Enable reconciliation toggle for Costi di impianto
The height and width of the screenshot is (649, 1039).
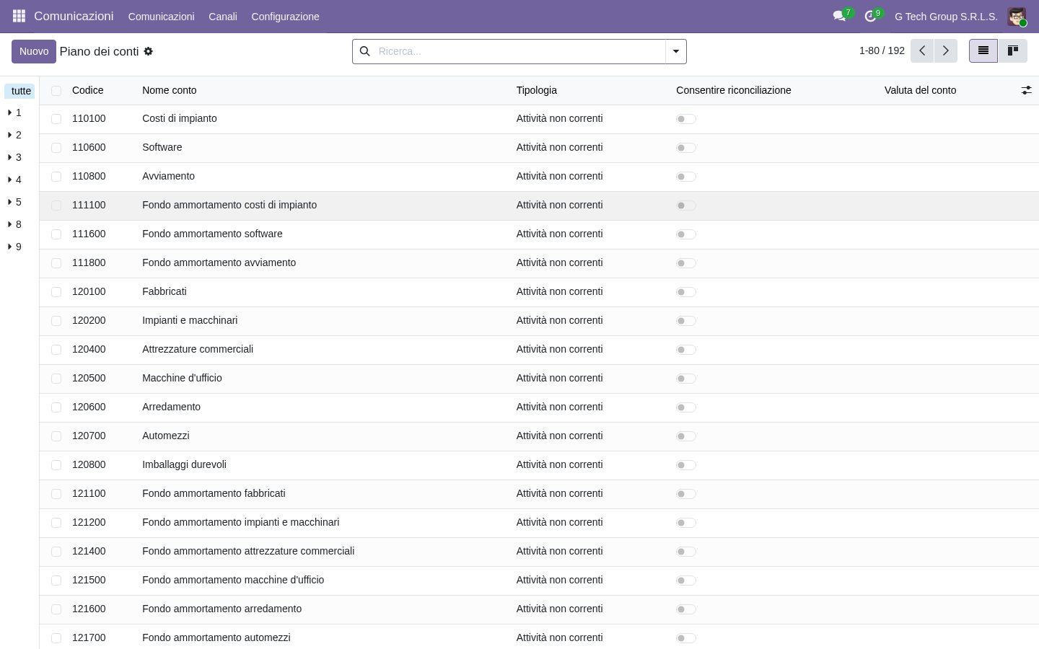[x=686, y=119]
